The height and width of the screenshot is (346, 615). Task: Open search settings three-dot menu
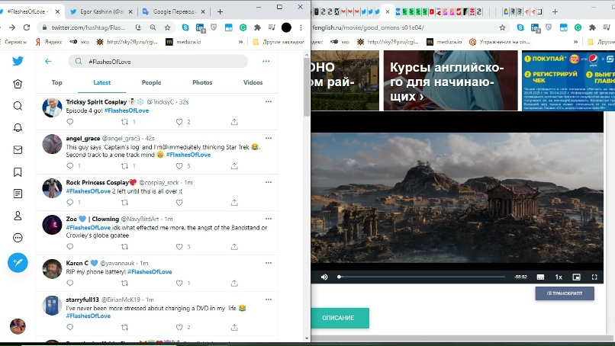click(x=266, y=62)
